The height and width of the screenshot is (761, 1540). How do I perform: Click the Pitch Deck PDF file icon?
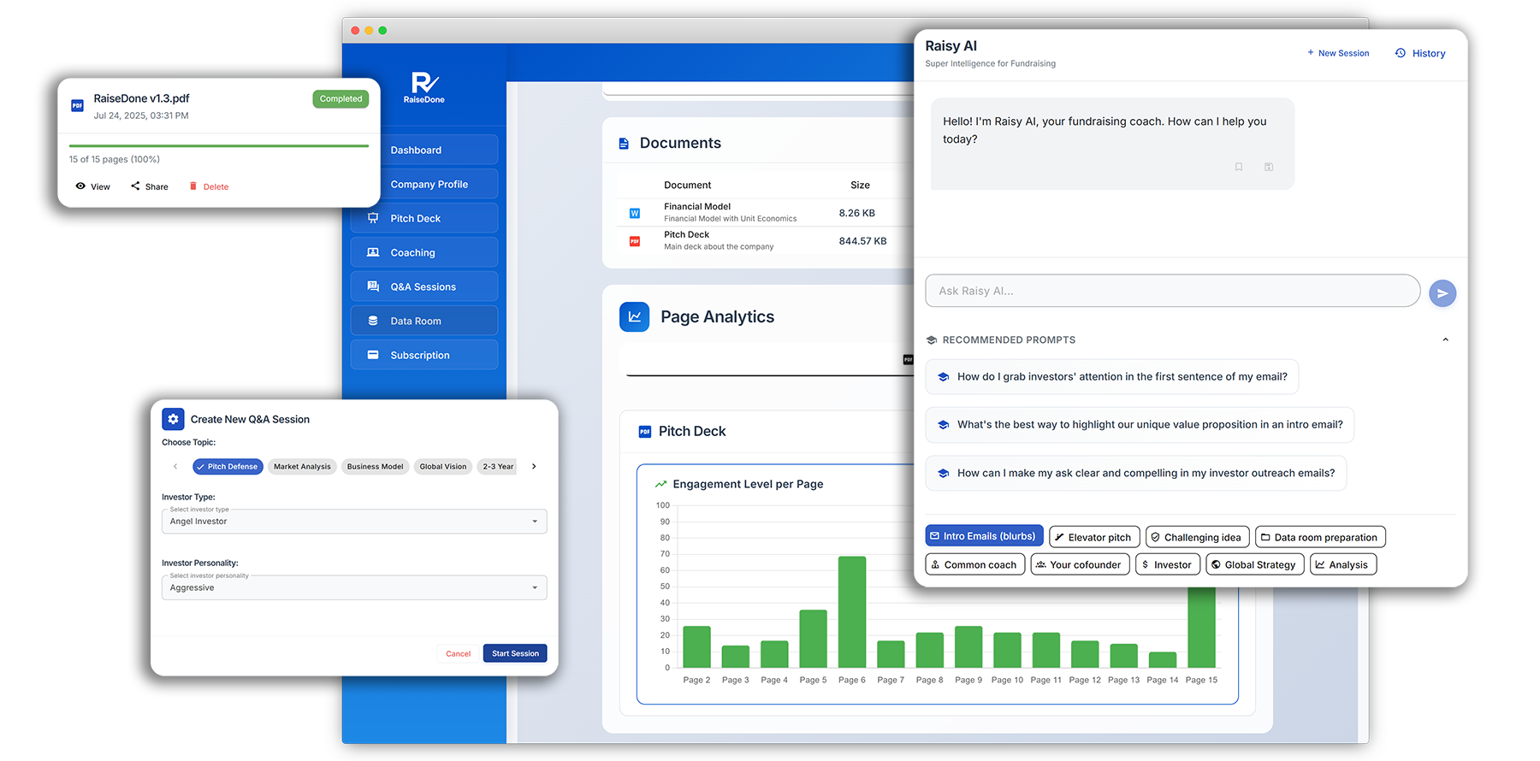[635, 241]
